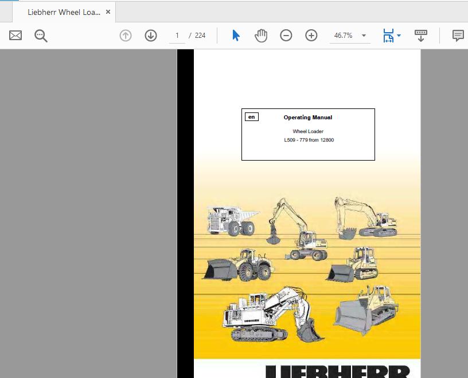
Task: Click the LIEBHERR logo on the cover
Action: (338, 372)
